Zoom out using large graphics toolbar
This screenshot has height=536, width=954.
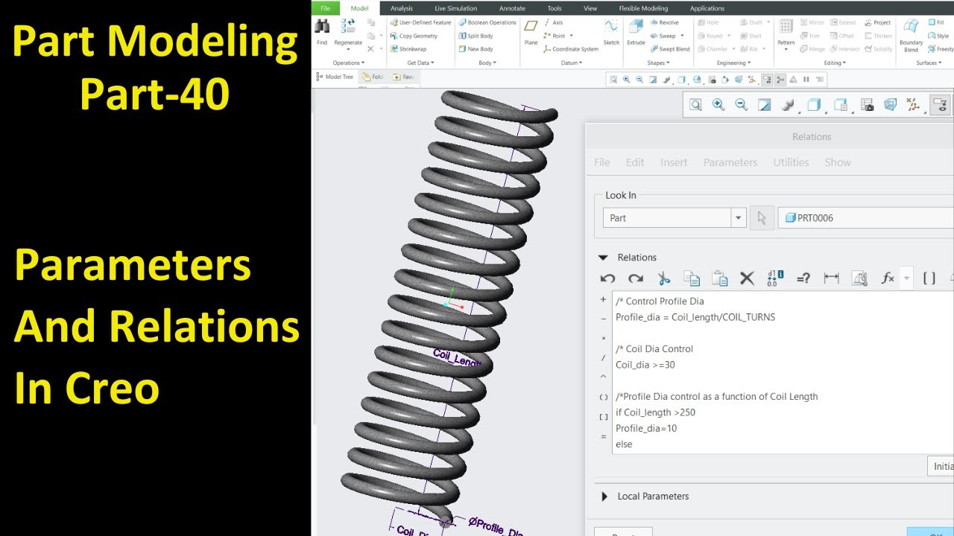click(742, 105)
